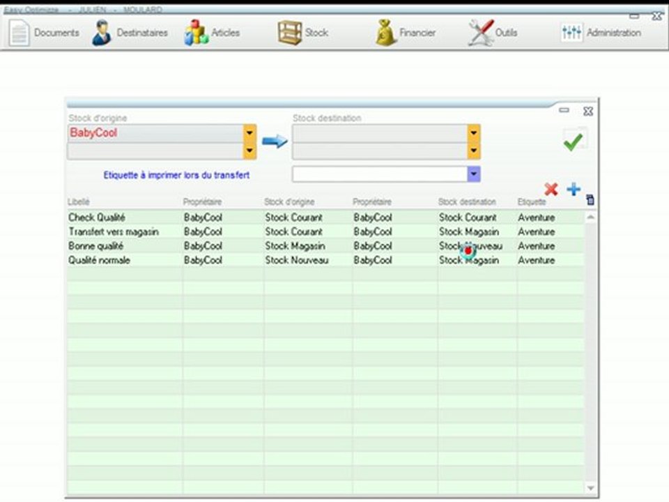Screen dimensions: 669x502
Task: Click the Stock shelf icon
Action: pos(290,33)
